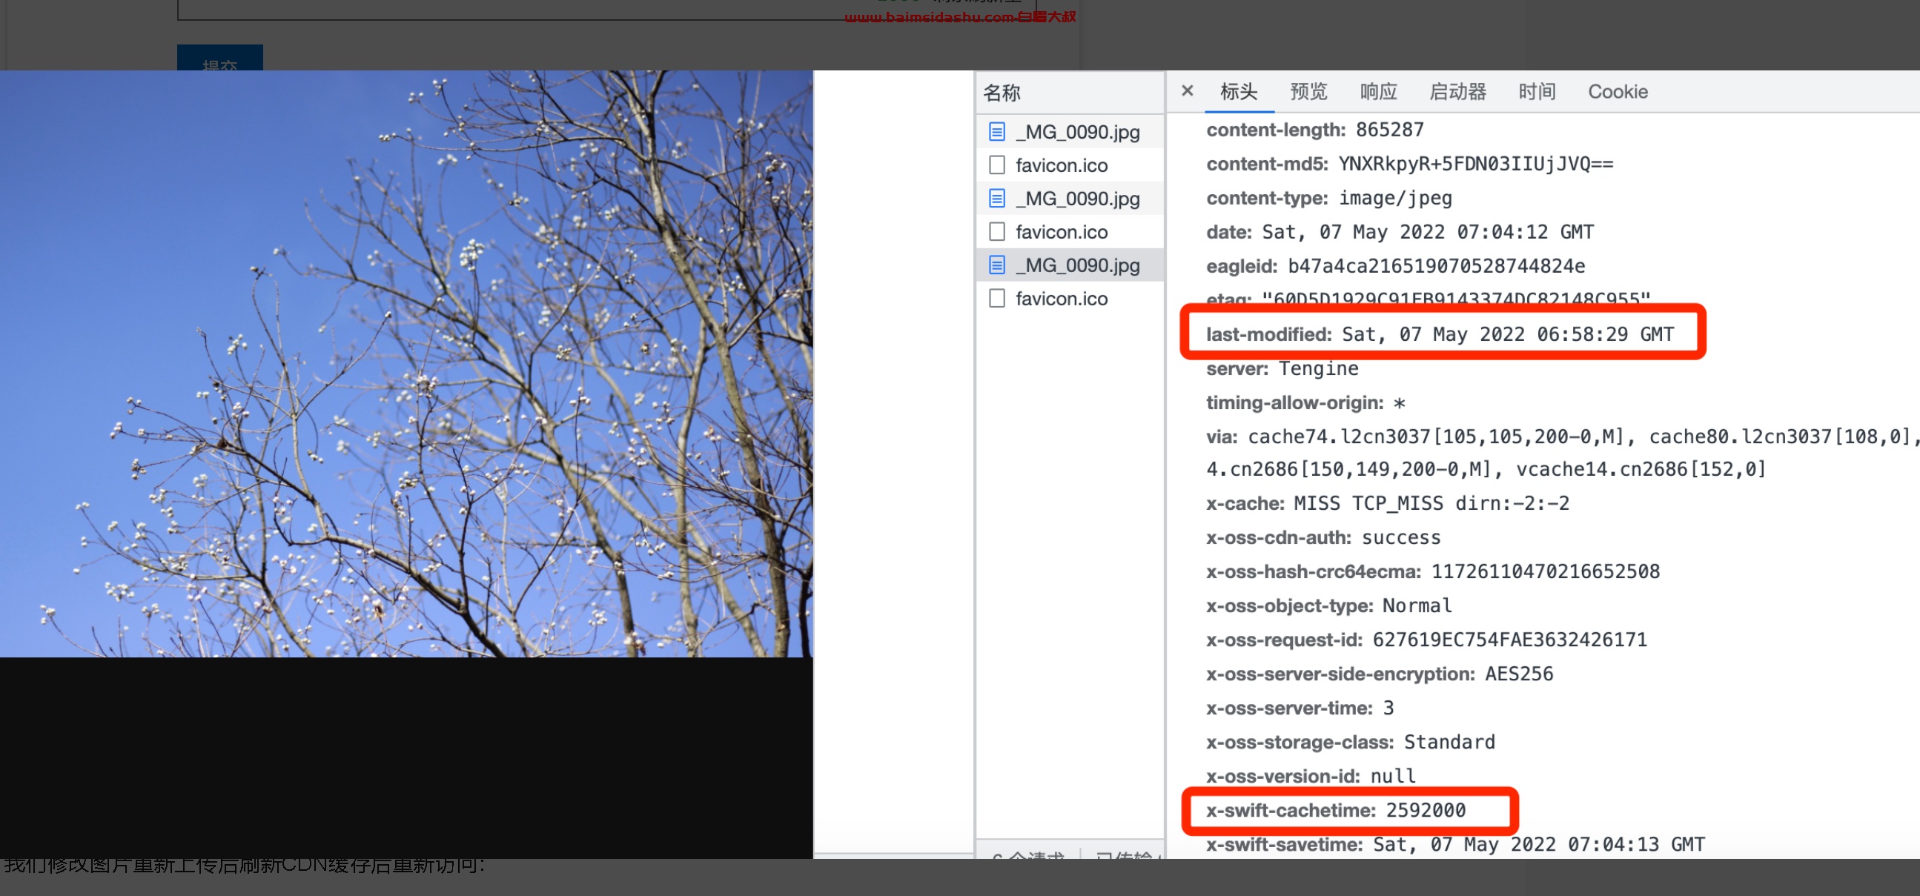Click the content-type image/jpeg value
Viewport: 1920px width, 896px height.
tap(1395, 199)
